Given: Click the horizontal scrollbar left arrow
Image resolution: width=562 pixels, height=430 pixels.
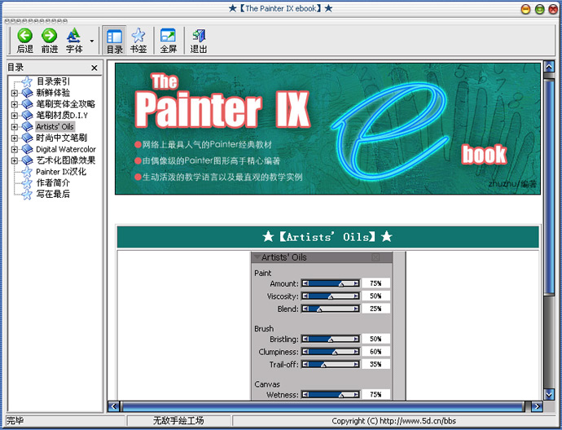Looking at the screenshot, I should [113, 406].
